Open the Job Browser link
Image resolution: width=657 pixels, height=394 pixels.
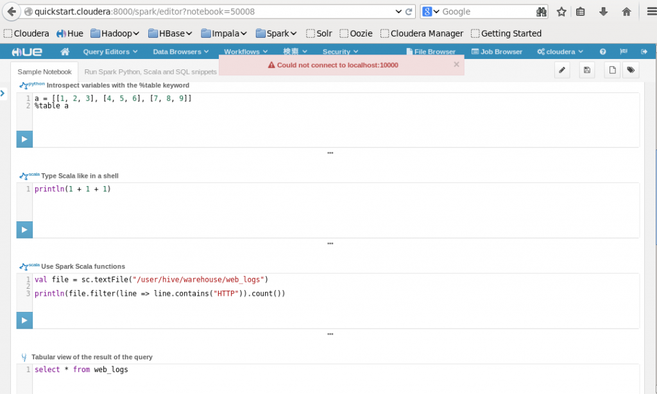pyautogui.click(x=497, y=51)
